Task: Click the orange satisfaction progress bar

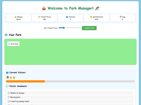Action: 25,81
